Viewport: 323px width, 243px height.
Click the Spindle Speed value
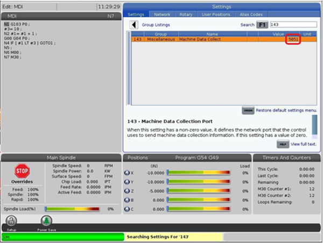point(88,166)
